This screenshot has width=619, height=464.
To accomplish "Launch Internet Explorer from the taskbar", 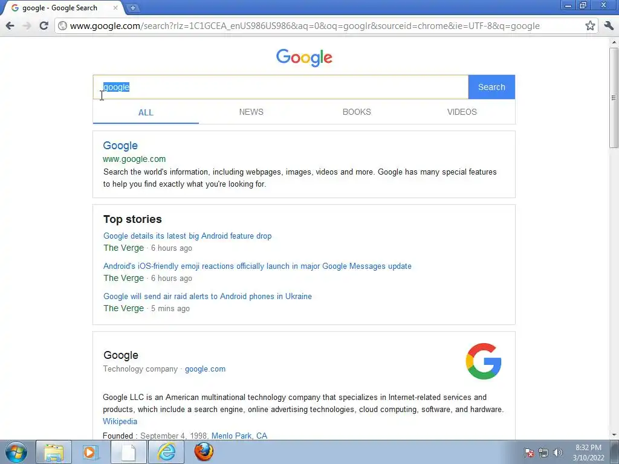I will (166, 452).
